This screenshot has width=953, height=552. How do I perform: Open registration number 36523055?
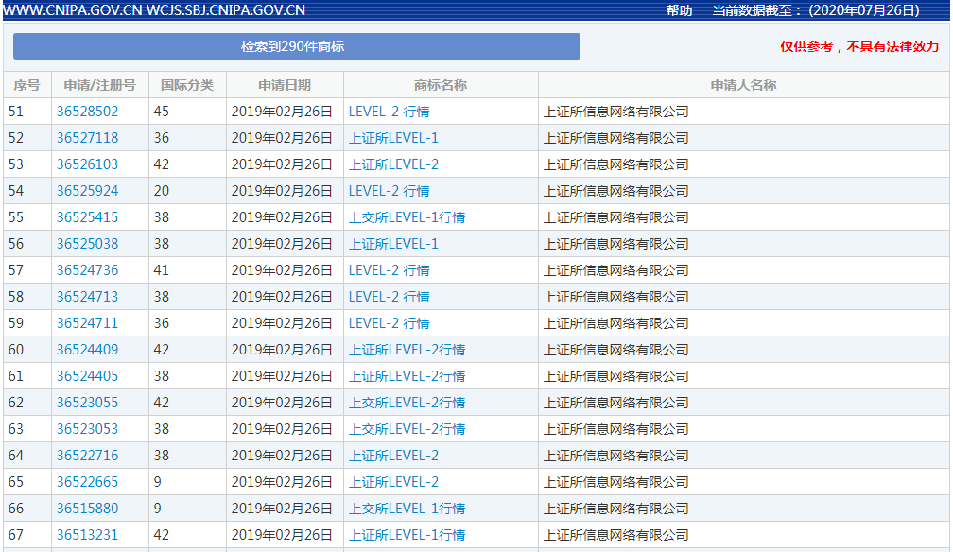(87, 403)
